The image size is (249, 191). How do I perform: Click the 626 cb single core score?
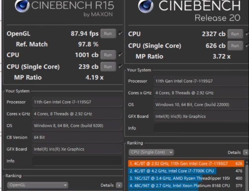216,46
